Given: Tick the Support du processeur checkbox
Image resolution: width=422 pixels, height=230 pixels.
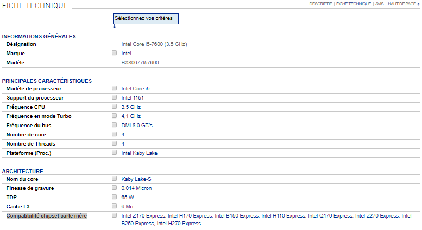Looking at the screenshot, I should 115,97.
